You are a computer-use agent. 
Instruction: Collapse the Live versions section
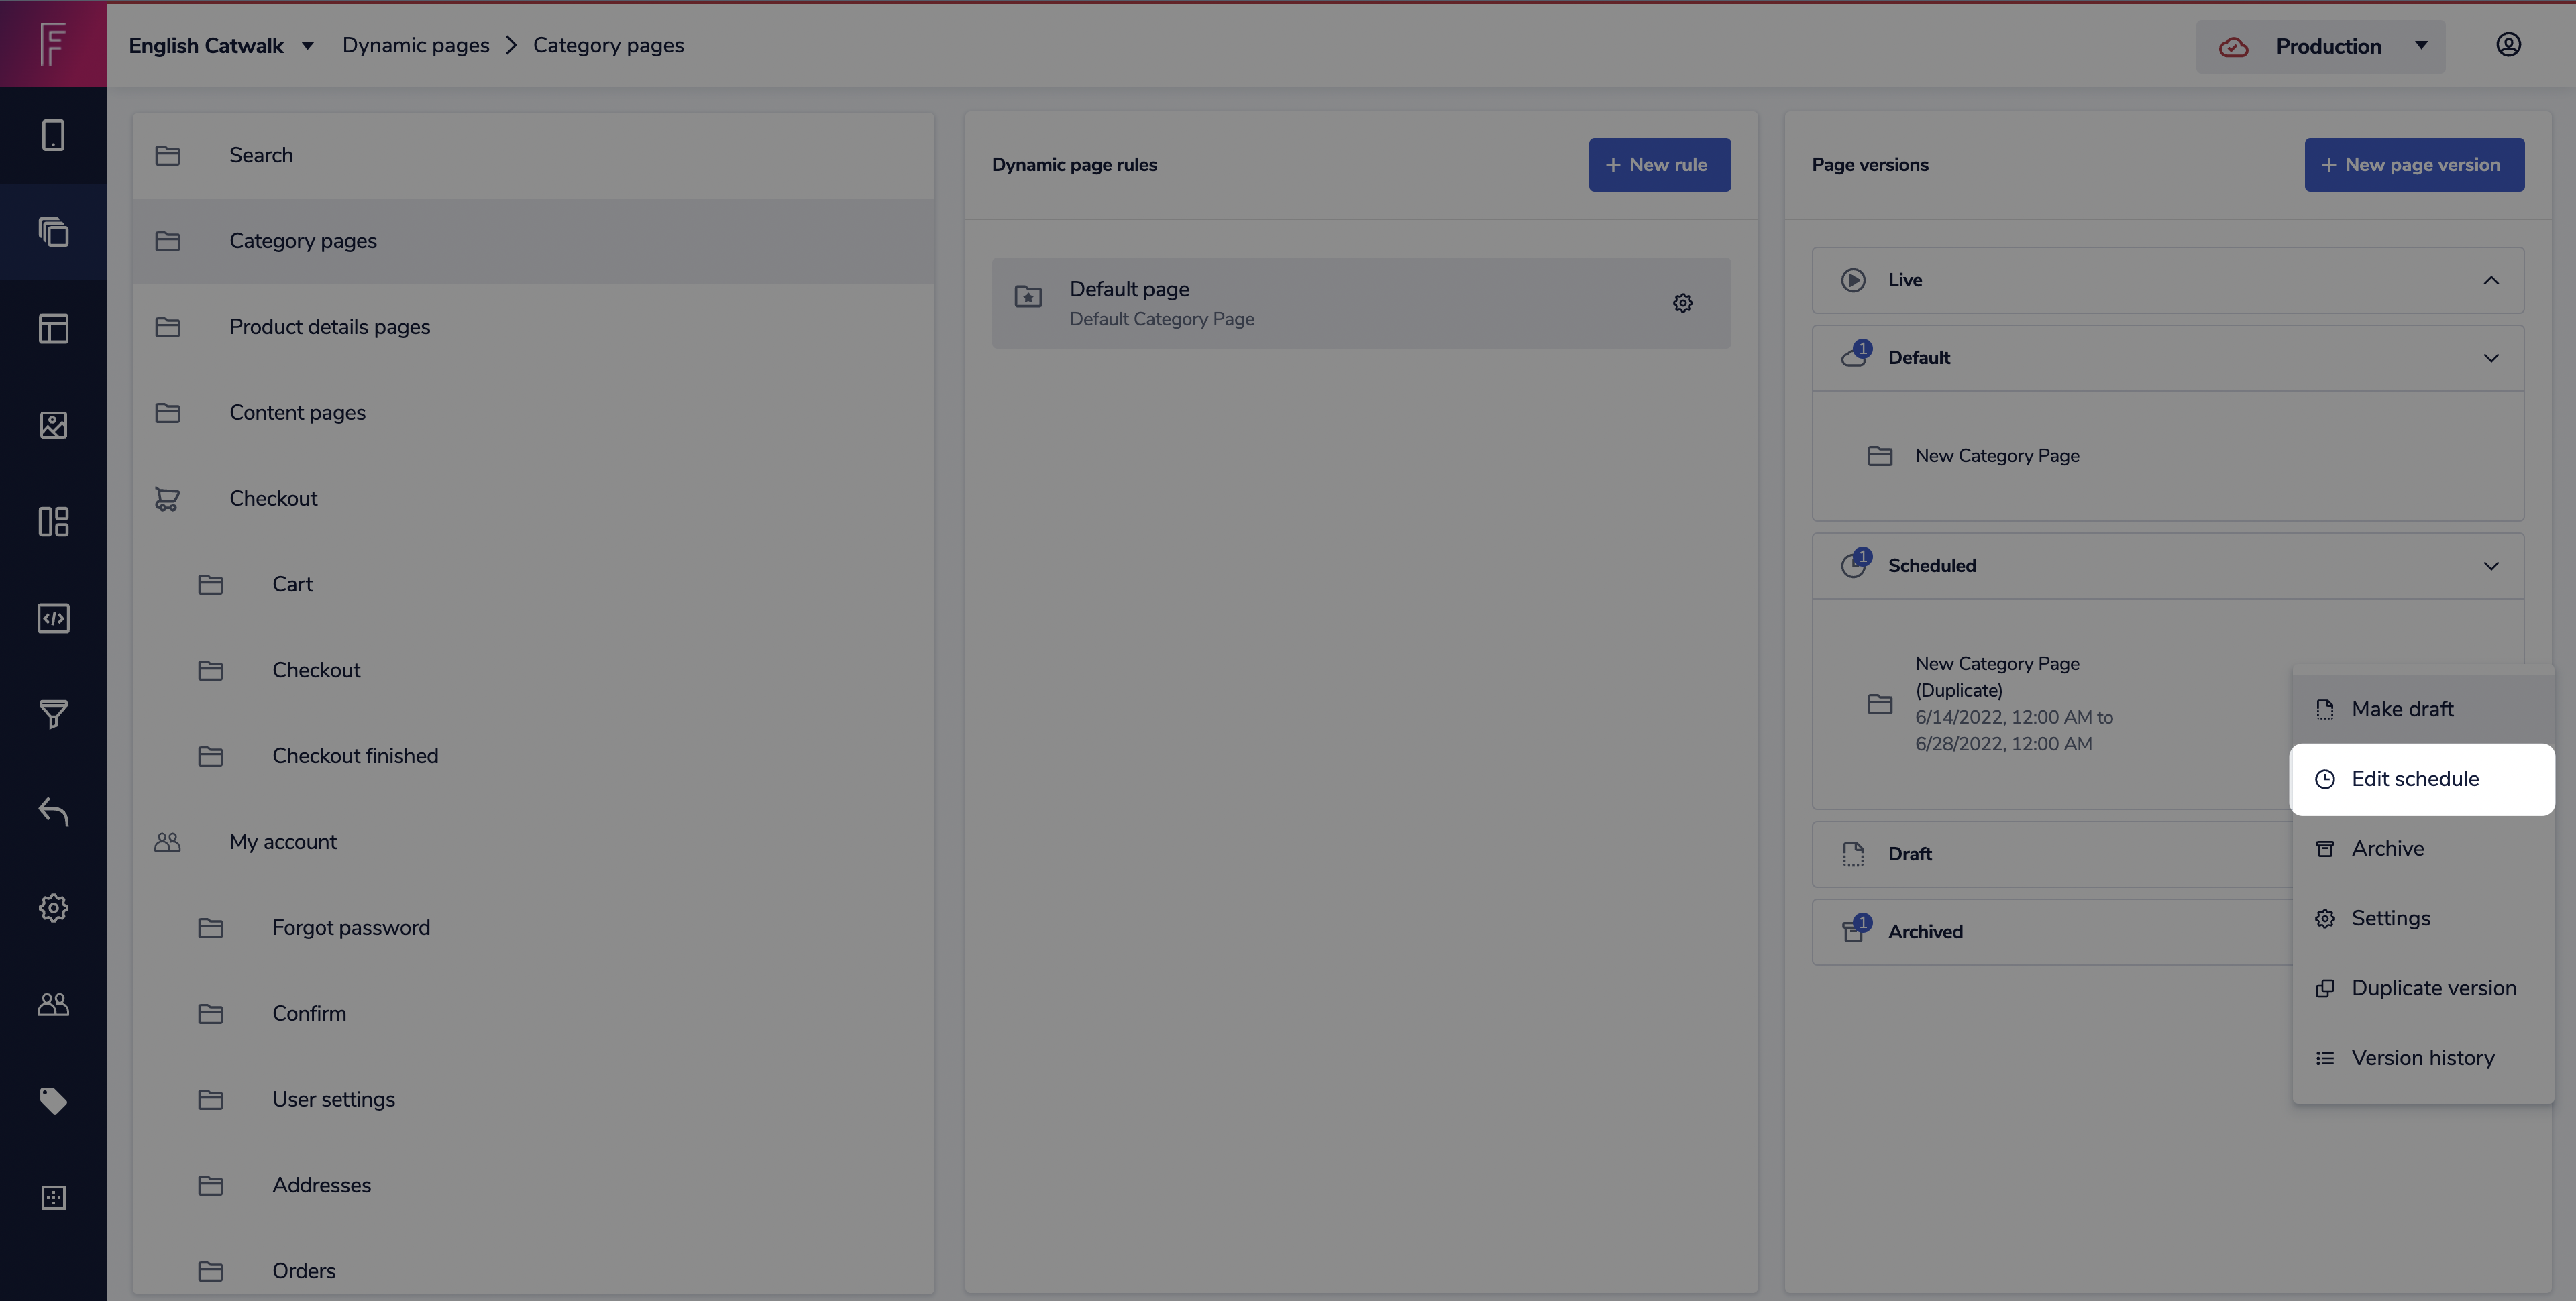pyautogui.click(x=2491, y=280)
